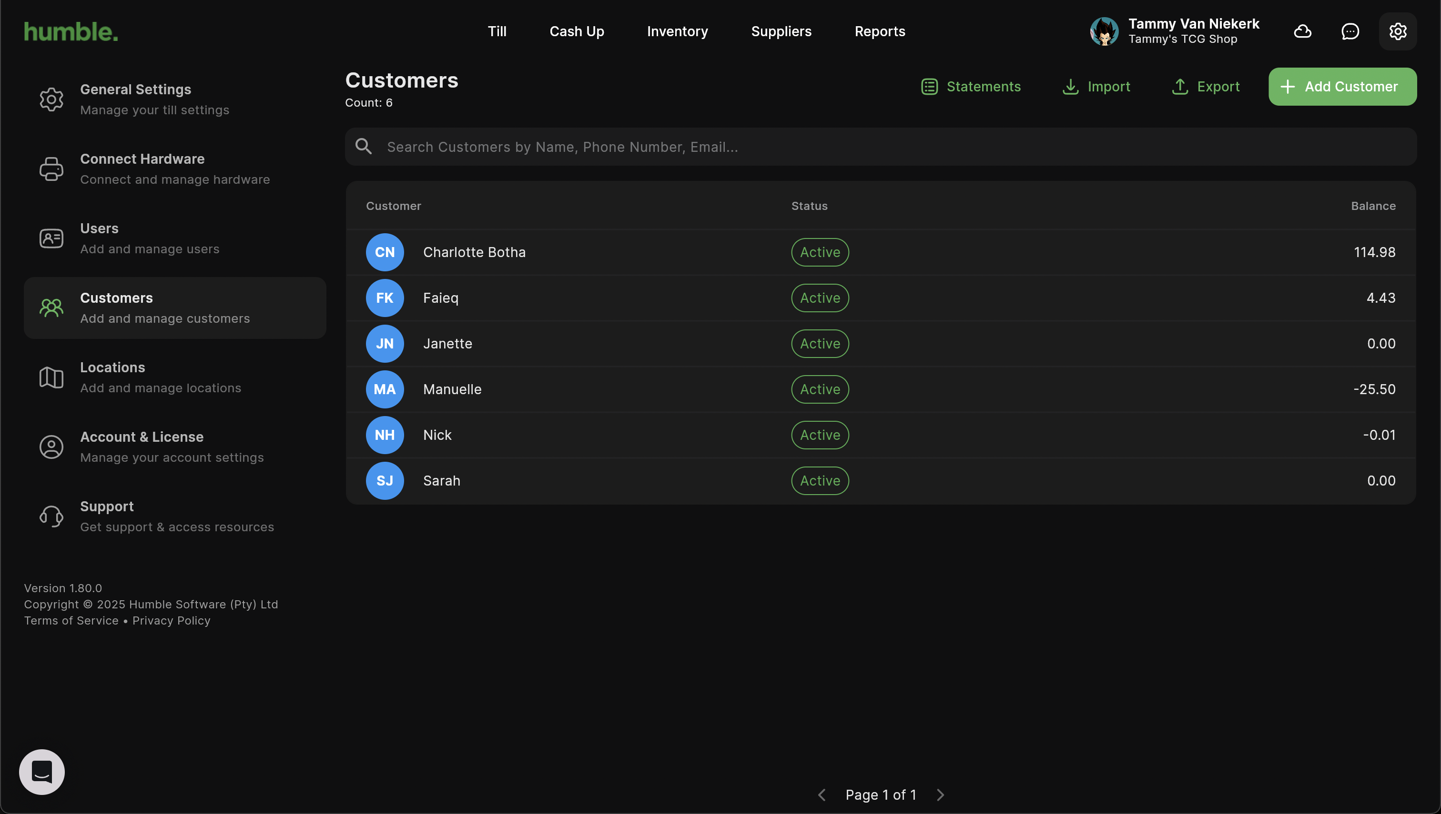The image size is (1441, 814).
Task: Open the Inventory menu
Action: (x=677, y=31)
